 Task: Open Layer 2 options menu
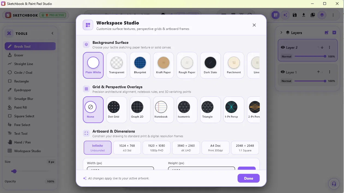330,47
